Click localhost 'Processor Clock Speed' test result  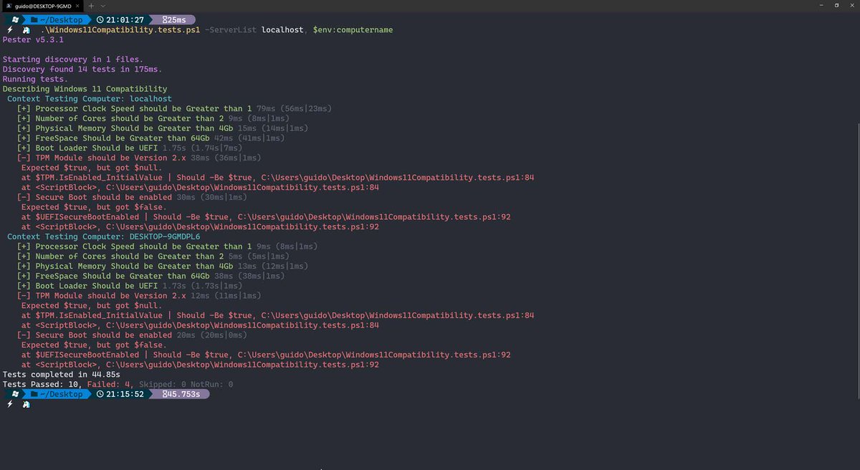point(174,109)
